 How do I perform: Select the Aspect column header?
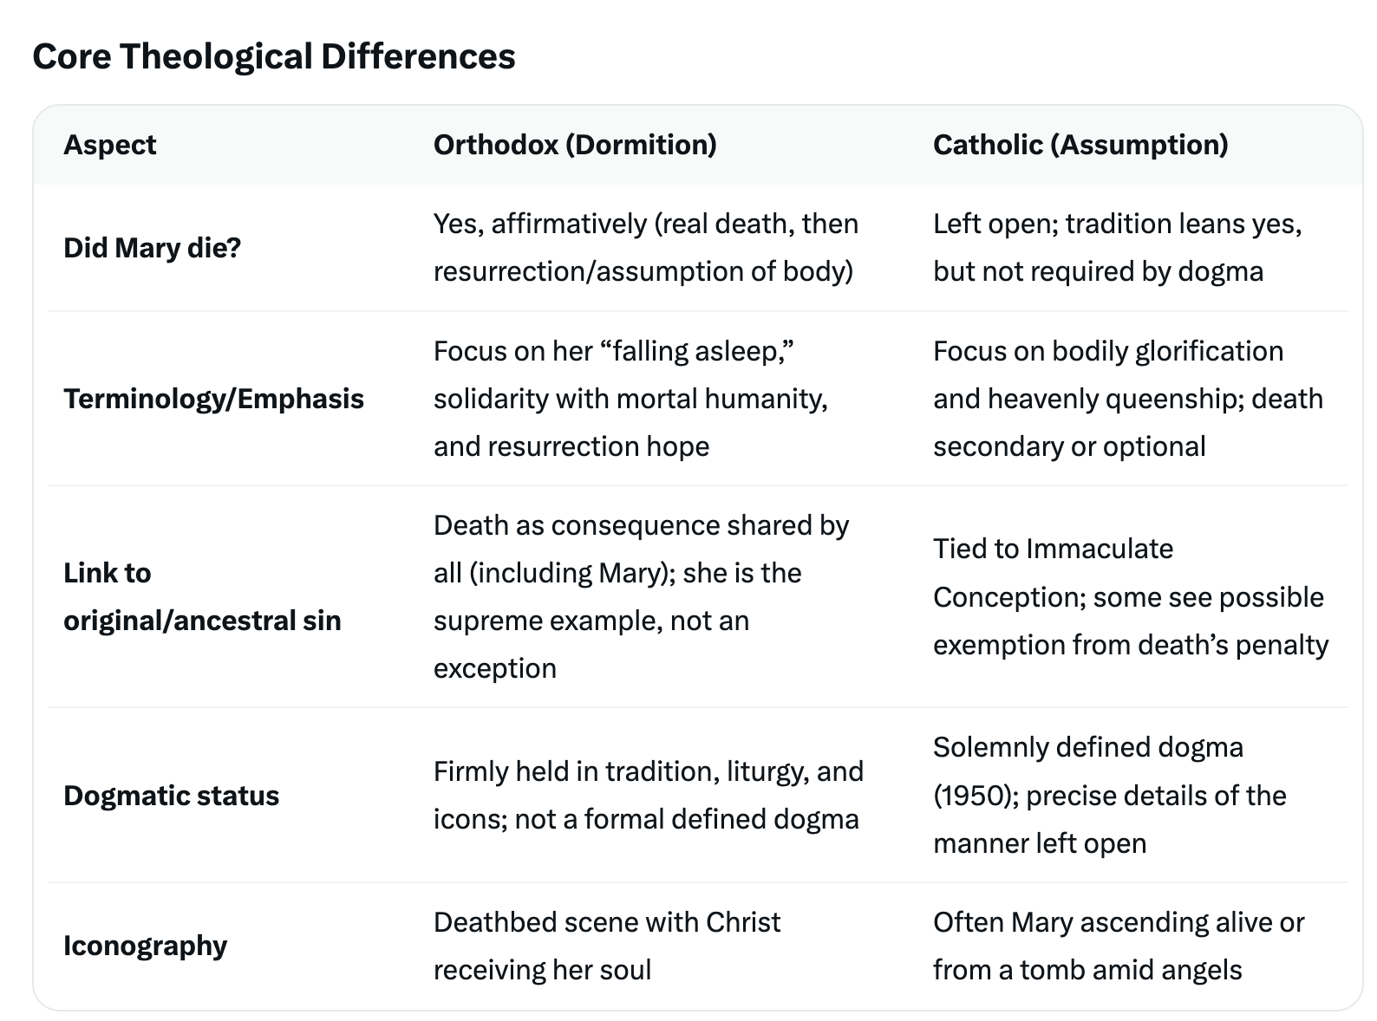110,145
